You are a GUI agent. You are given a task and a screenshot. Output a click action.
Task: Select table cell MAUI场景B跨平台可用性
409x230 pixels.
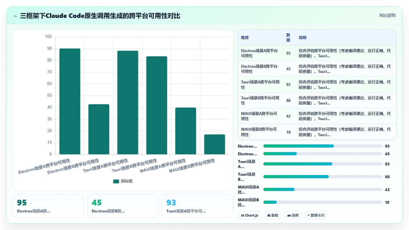point(260,132)
